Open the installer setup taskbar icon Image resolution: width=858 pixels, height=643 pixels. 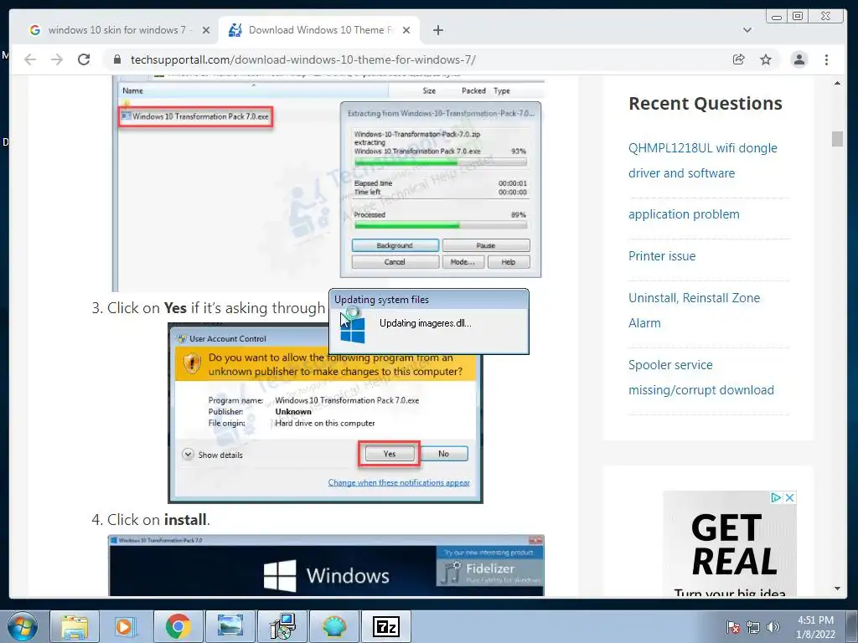coord(282,626)
